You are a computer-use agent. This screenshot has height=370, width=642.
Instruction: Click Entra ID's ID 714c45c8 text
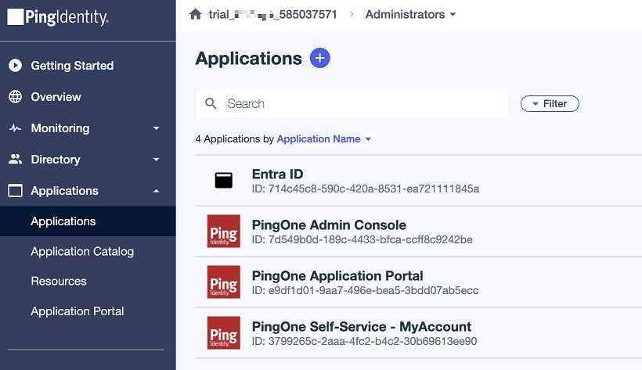365,189
